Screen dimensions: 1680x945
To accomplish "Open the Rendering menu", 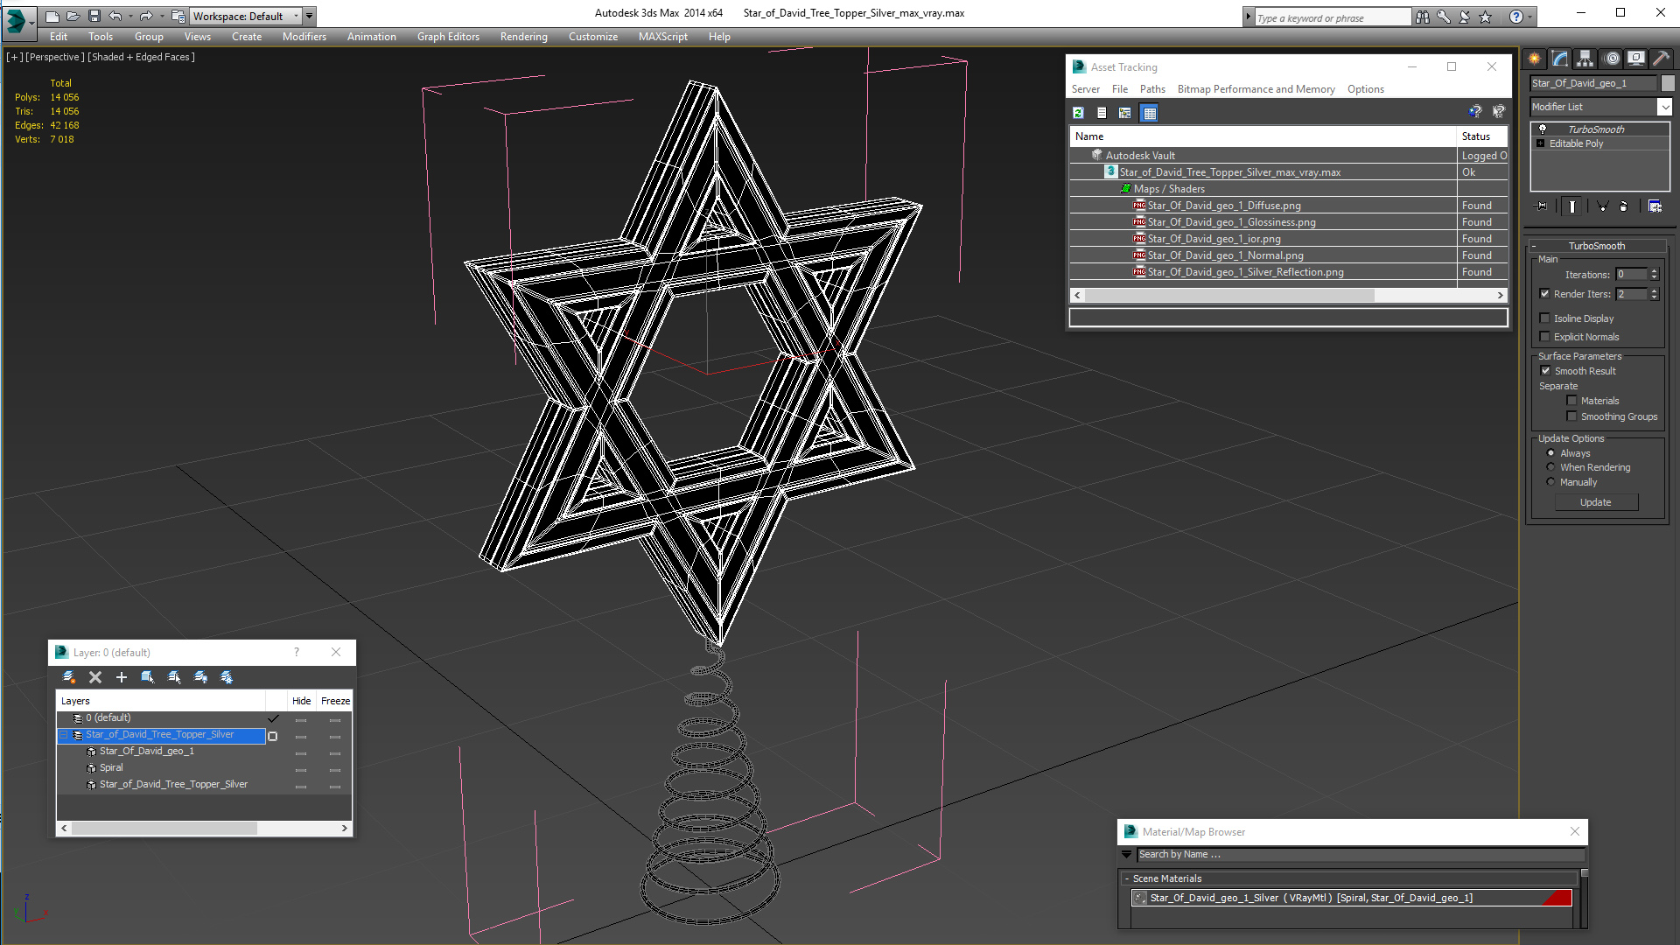I will 523,37.
